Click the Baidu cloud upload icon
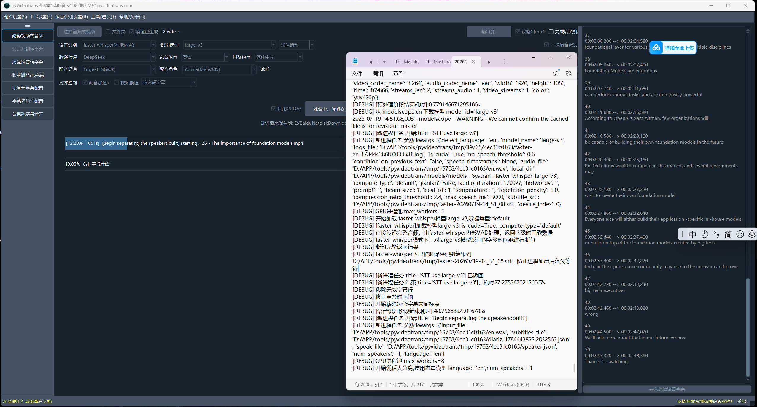This screenshot has width=757, height=407. click(x=656, y=48)
